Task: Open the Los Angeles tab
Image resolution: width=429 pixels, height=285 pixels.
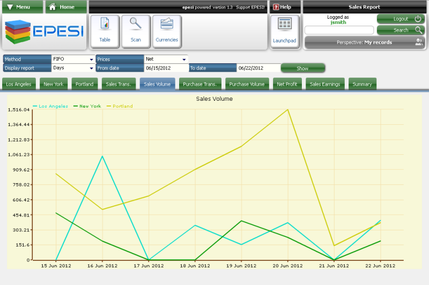Action: tap(20, 84)
